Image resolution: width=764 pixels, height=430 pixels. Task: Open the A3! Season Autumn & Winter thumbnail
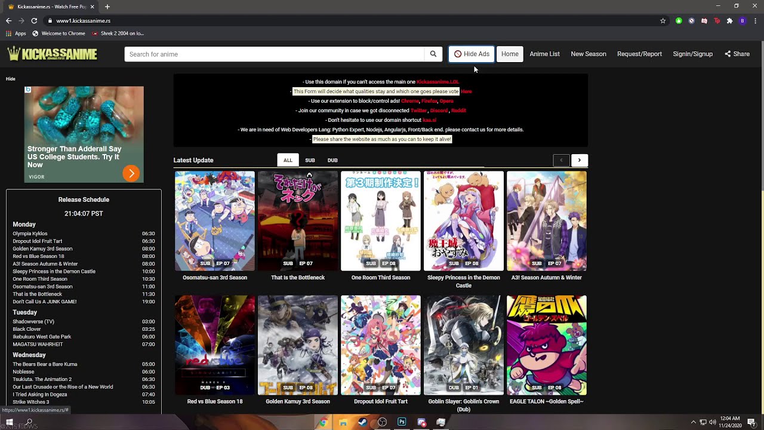pyautogui.click(x=546, y=221)
